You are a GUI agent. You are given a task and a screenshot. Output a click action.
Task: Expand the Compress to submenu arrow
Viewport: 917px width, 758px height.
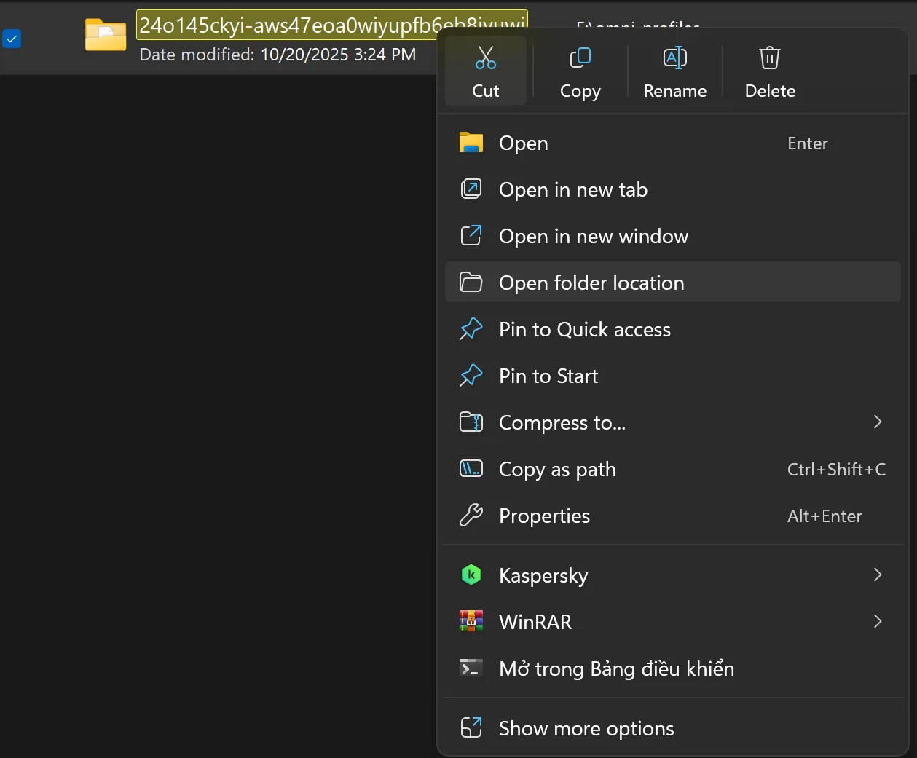[877, 422]
